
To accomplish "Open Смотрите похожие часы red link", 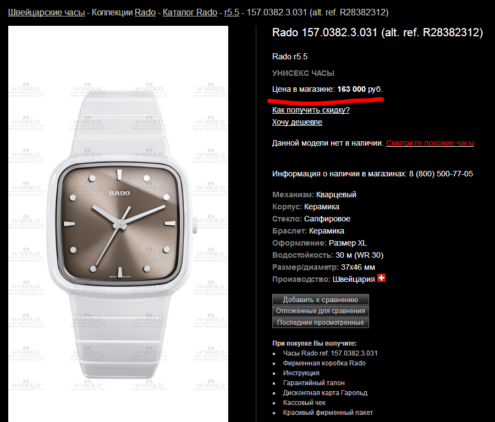I will pyautogui.click(x=430, y=143).
